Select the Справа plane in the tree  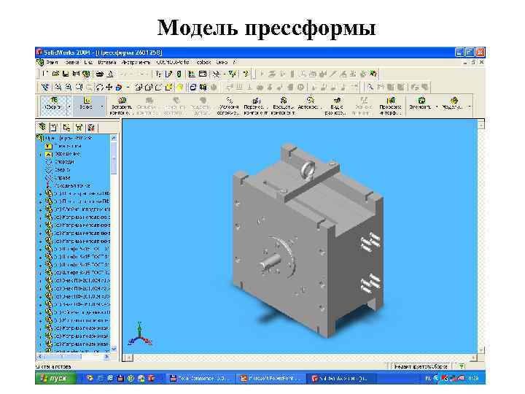58,178
